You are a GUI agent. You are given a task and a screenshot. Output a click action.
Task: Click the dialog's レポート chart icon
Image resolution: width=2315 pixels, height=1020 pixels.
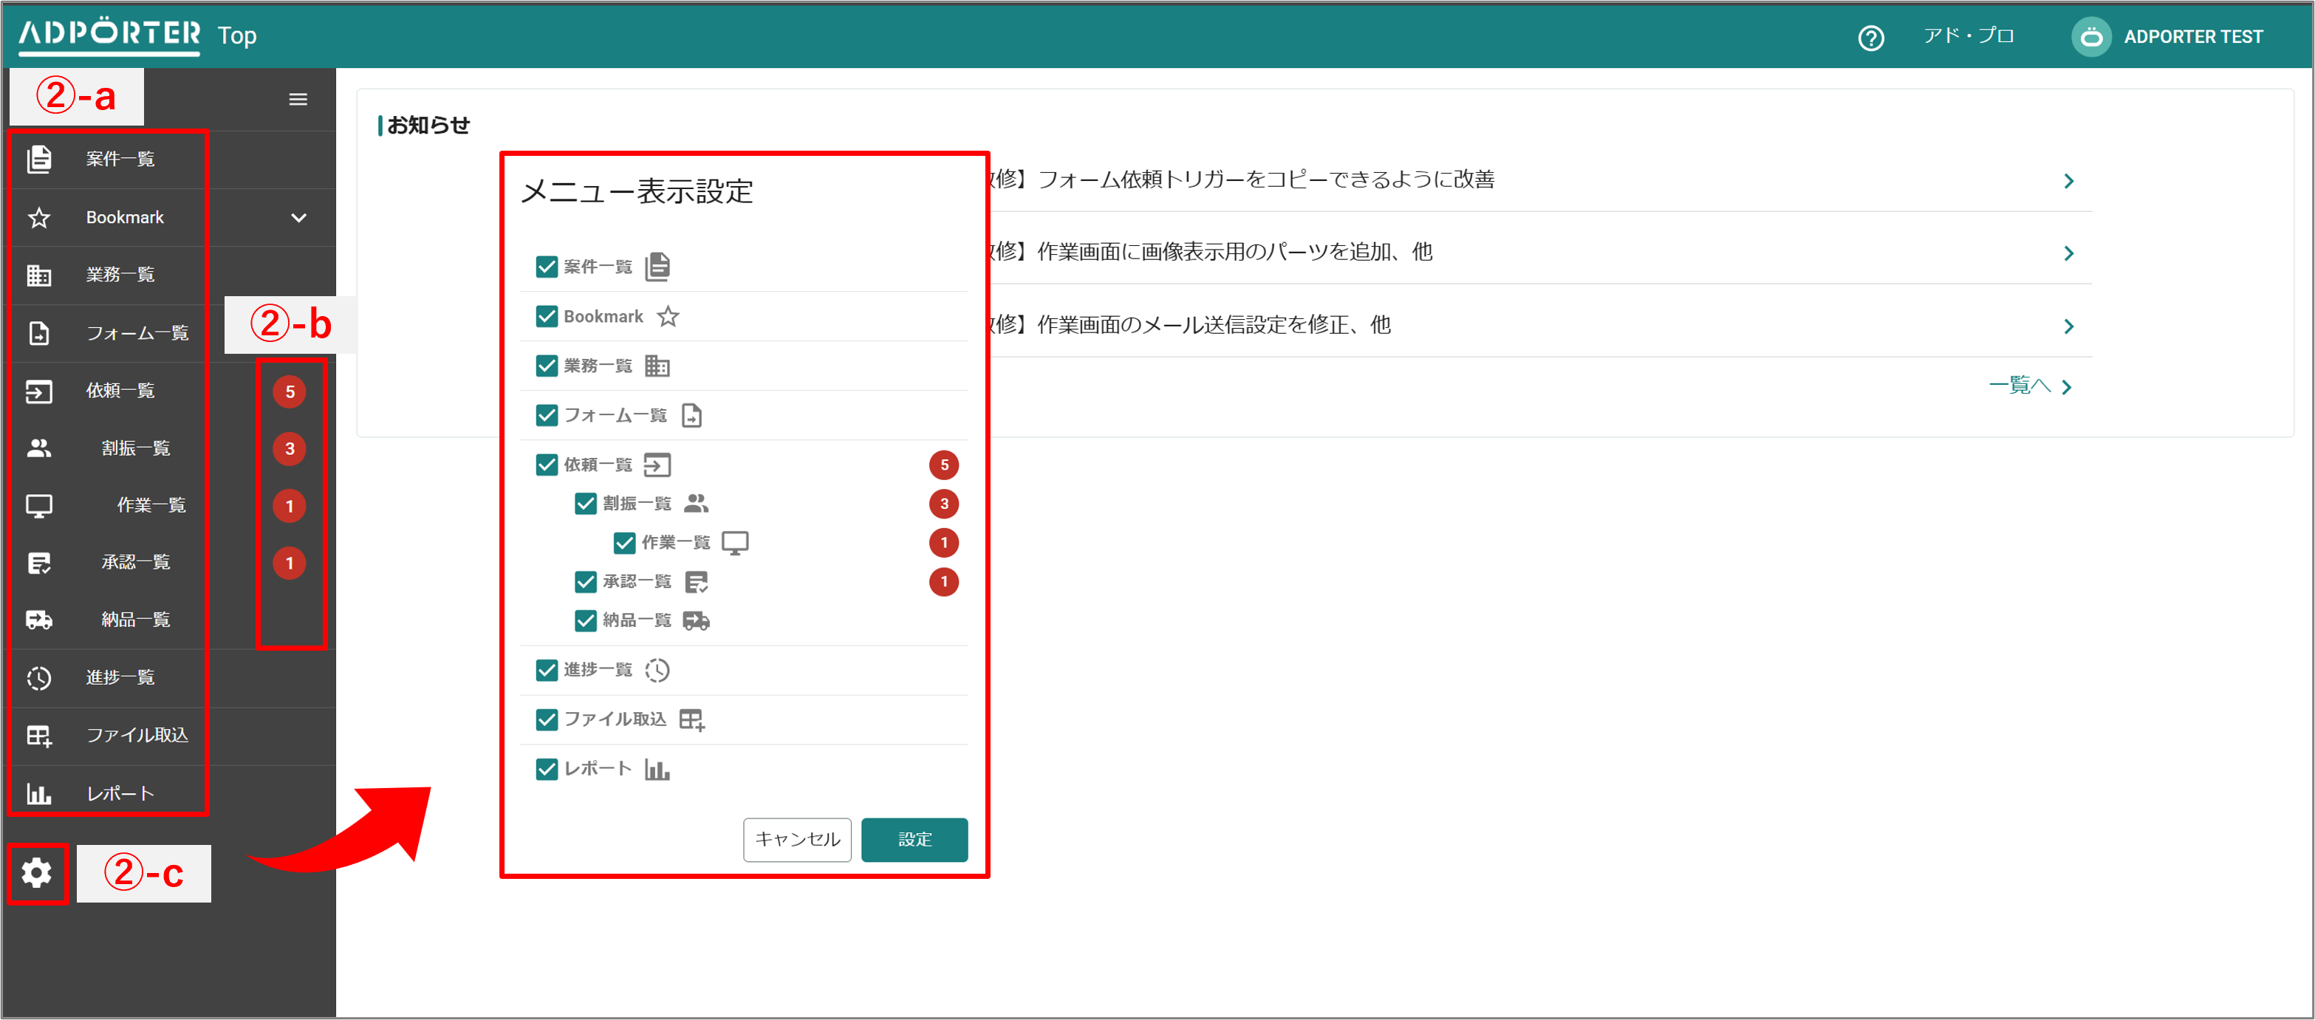coord(657,770)
